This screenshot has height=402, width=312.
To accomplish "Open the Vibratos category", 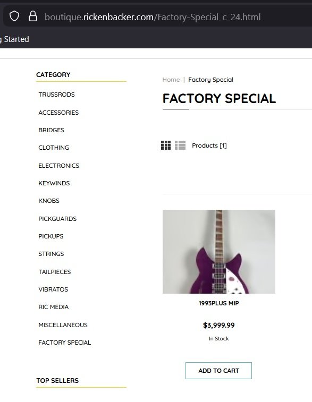I will tap(53, 289).
